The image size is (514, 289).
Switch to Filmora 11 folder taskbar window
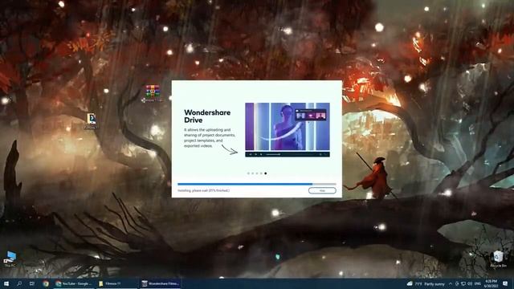pyautogui.click(x=116, y=283)
